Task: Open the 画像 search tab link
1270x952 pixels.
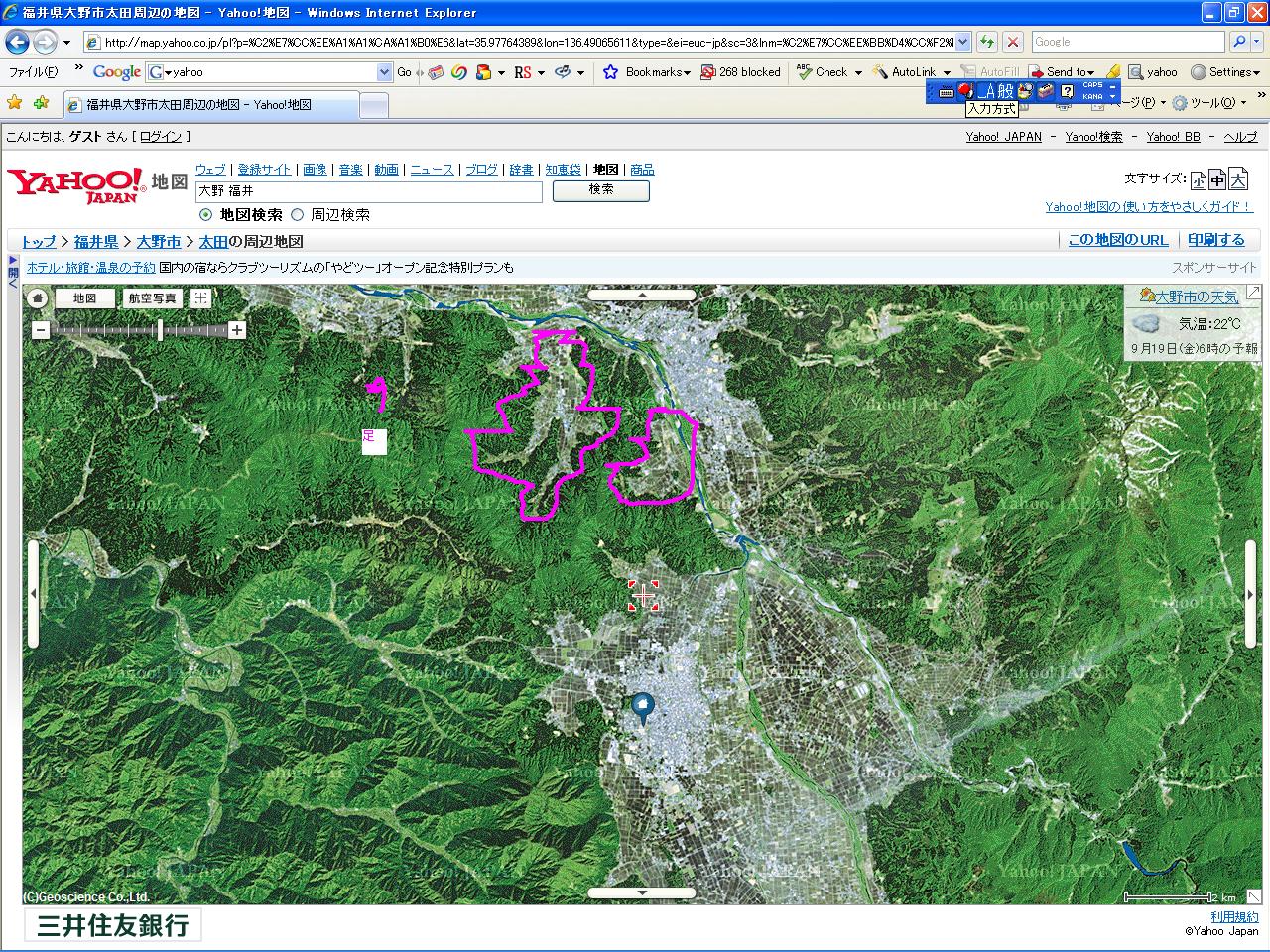Action: point(315,170)
